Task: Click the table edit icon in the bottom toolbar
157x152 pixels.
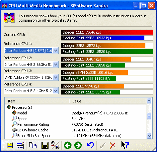Action: (x=20, y=145)
